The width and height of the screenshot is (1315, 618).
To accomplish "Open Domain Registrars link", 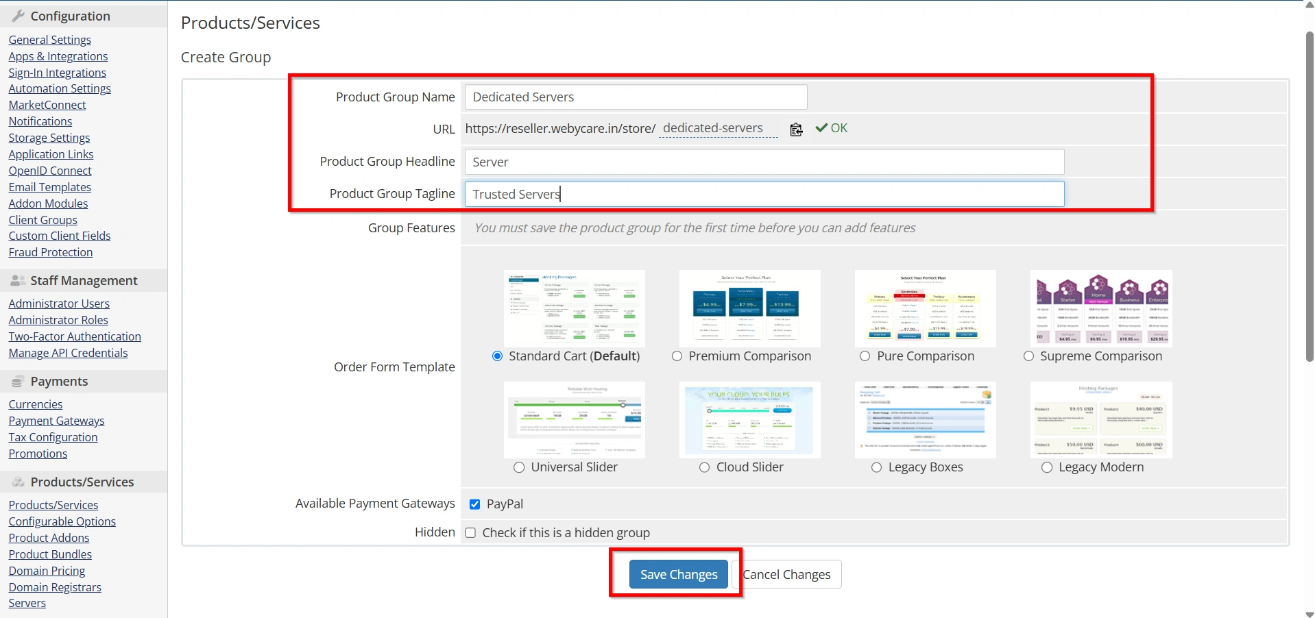I will pos(55,587).
